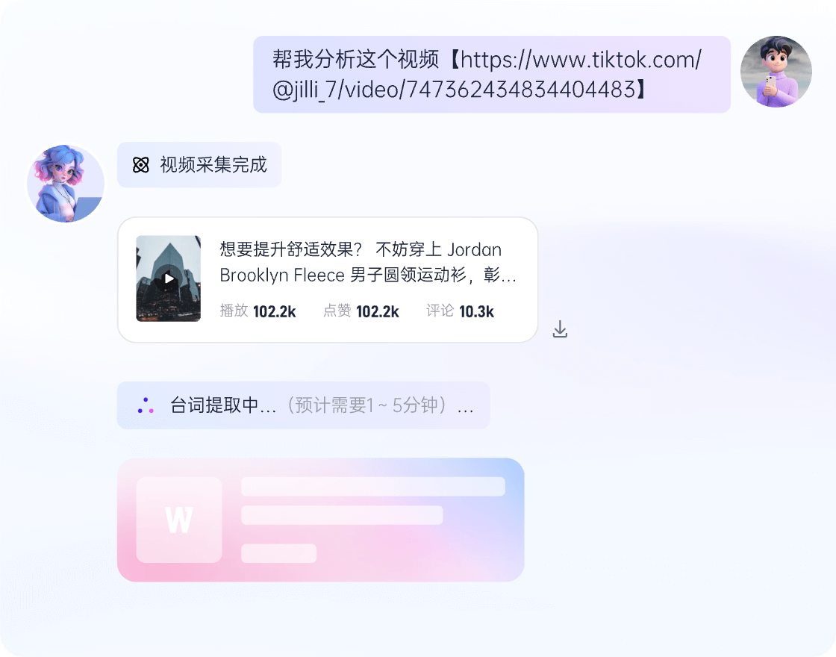Viewport: 836px width, 657px height.
Task: Open the Jordan Brooklyn Fleece video title
Action: 368,262
